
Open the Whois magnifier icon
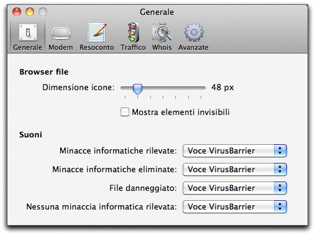(x=162, y=32)
